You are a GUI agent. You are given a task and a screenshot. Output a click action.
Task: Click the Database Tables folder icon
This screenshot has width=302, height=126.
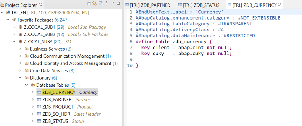click(x=33, y=85)
